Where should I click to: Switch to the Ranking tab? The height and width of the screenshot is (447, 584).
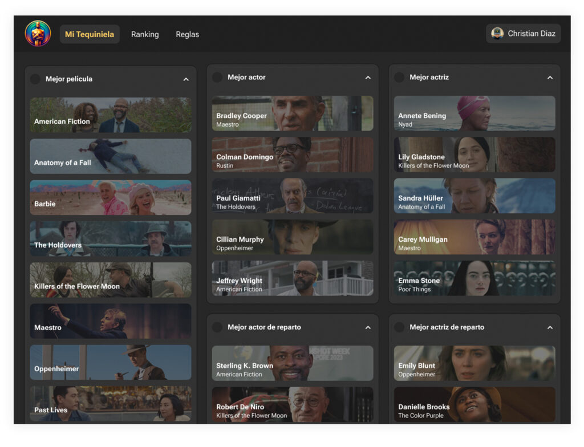[145, 34]
